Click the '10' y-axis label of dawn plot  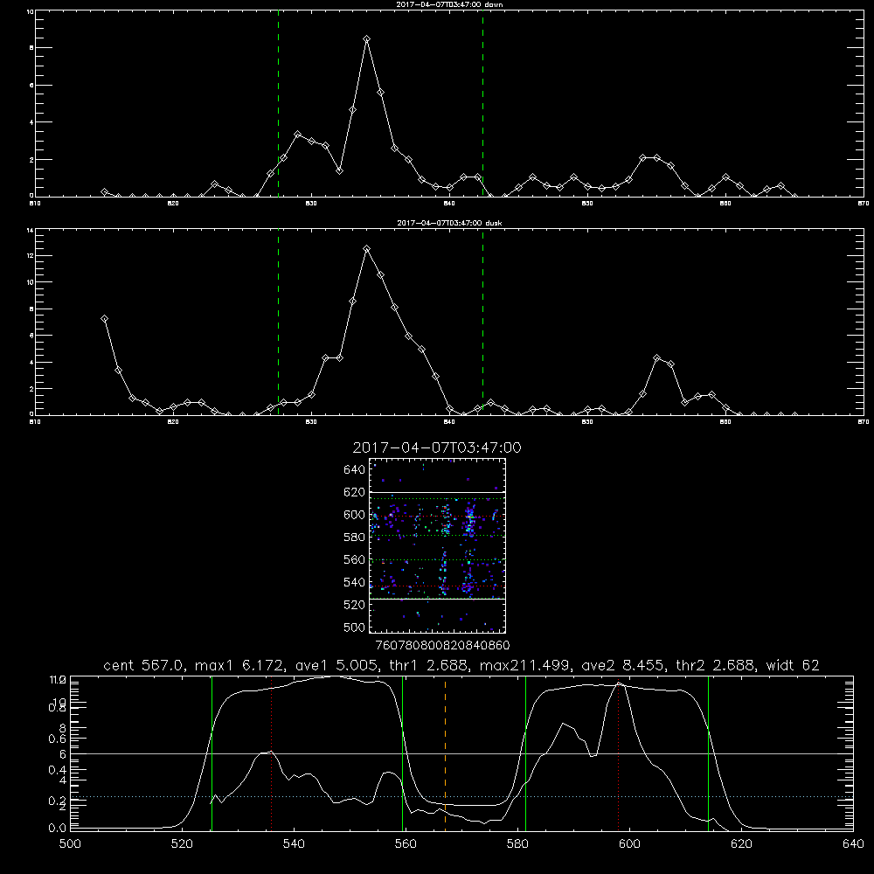(30, 11)
